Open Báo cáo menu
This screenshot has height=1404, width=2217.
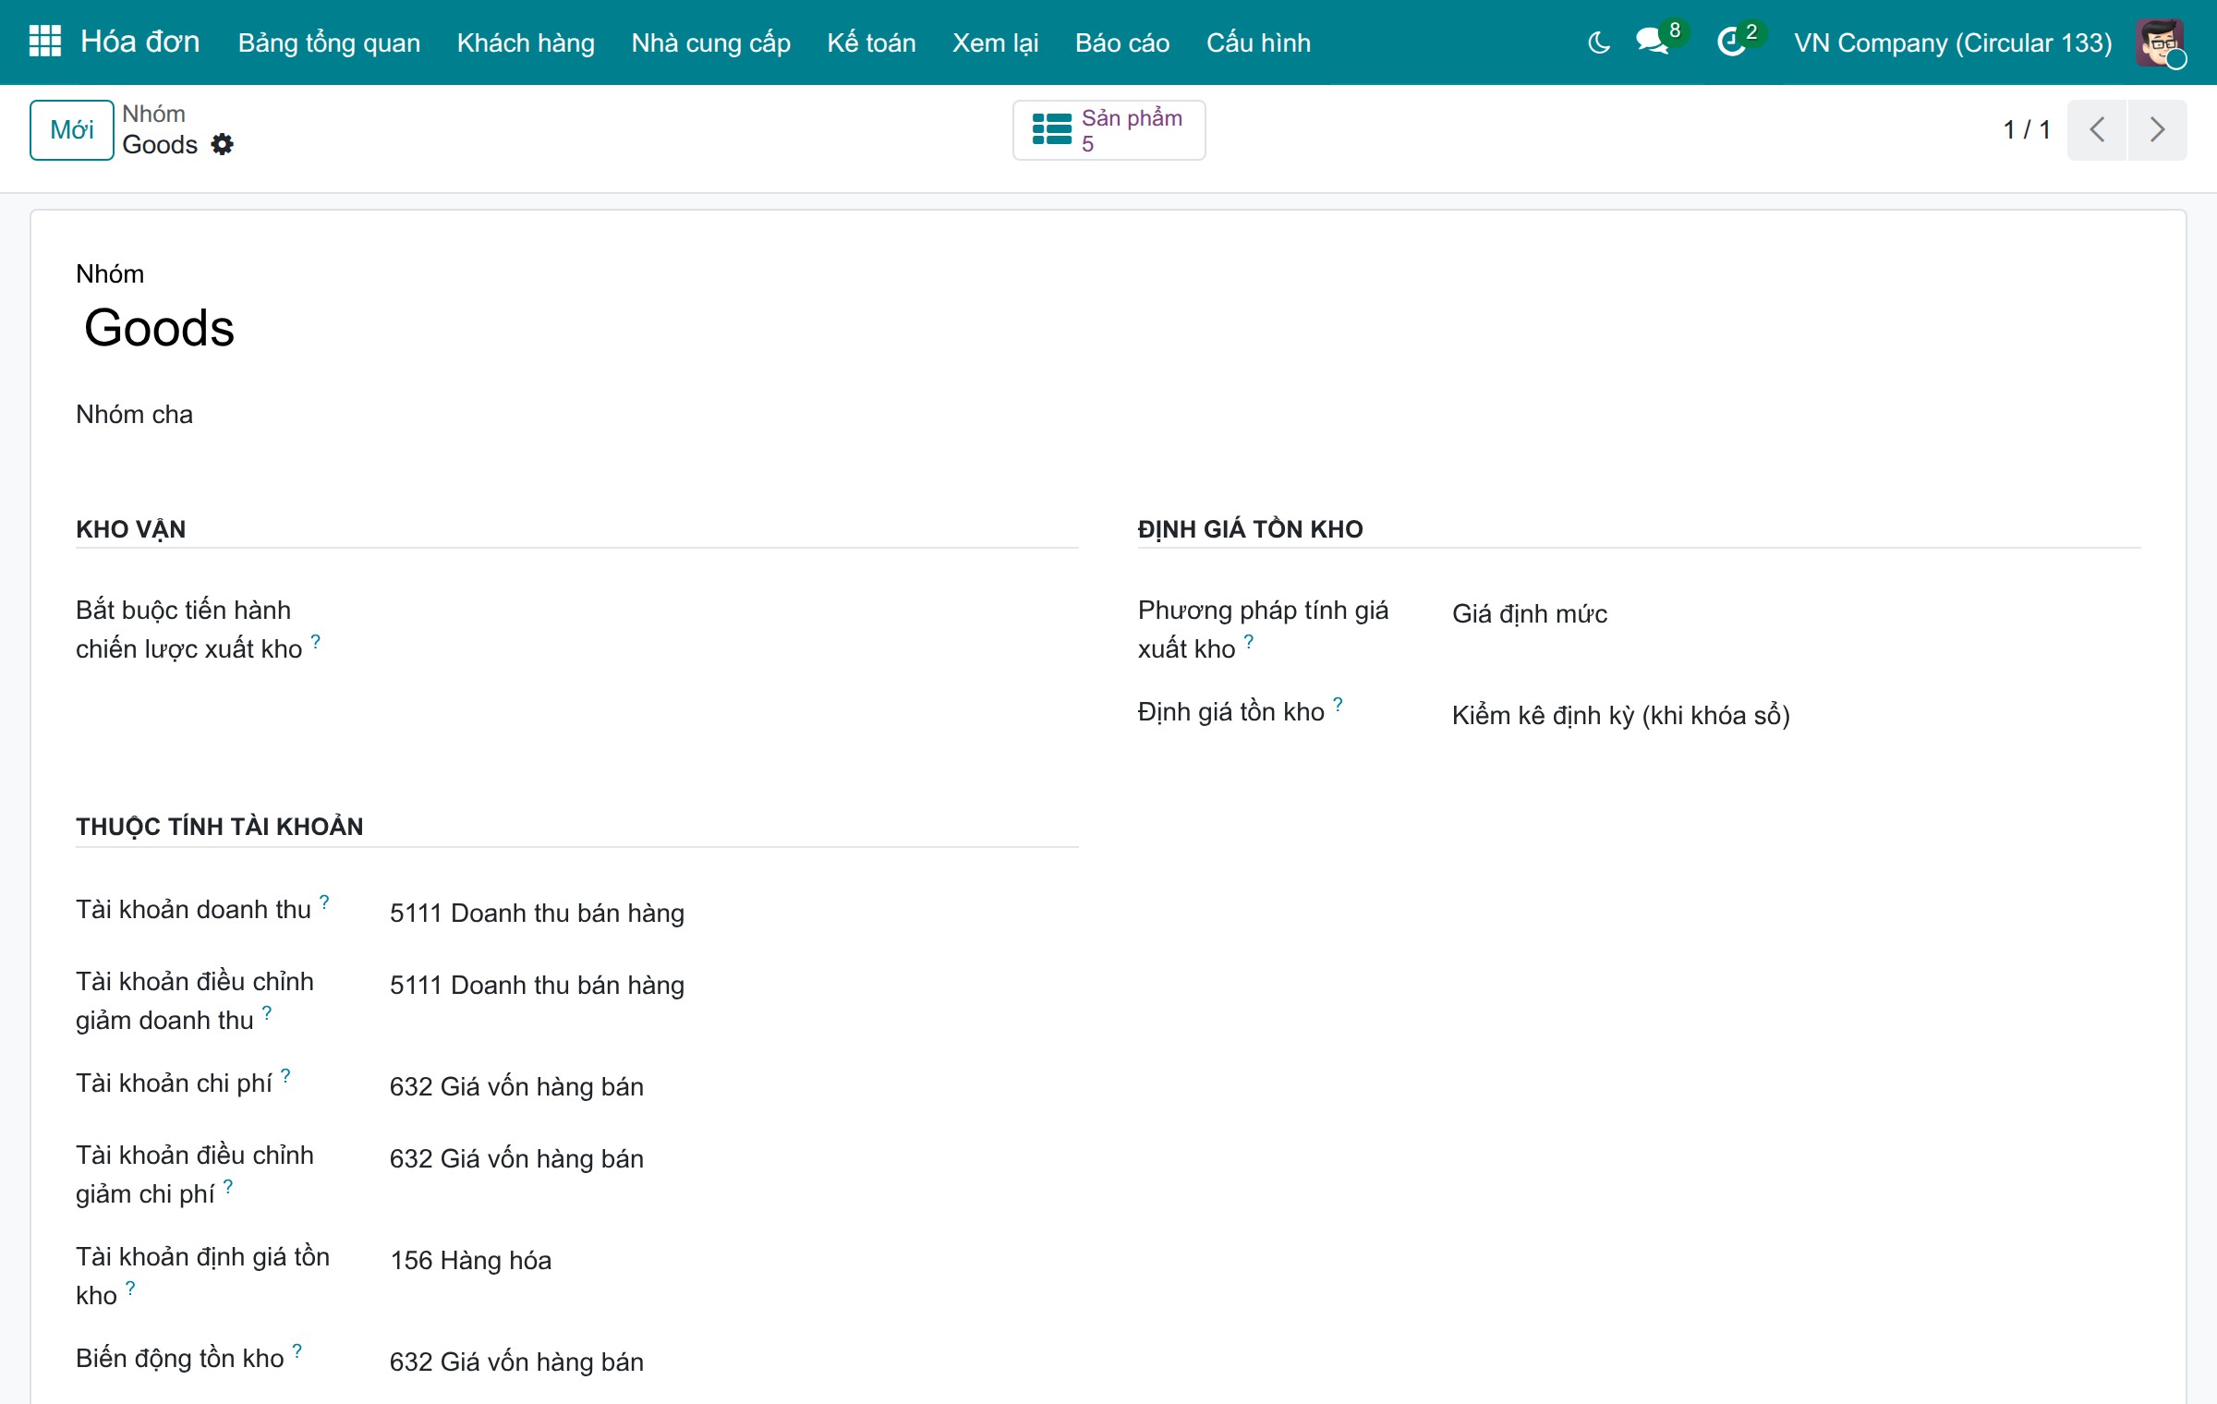tap(1121, 42)
